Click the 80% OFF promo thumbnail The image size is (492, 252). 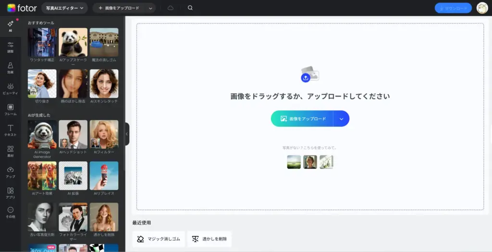[x=42, y=248]
